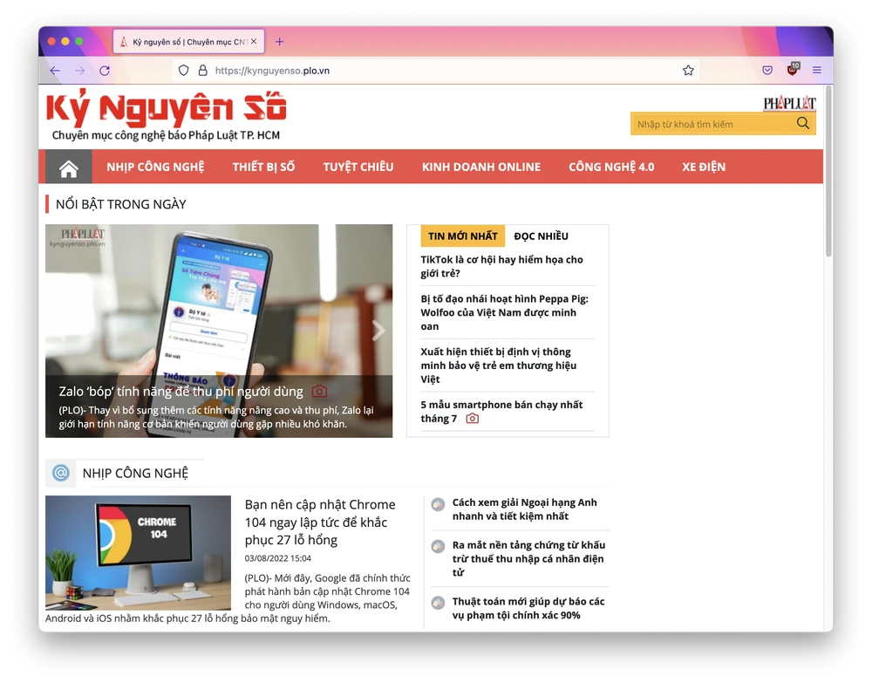Reload the page with the refresh icon

pos(105,71)
